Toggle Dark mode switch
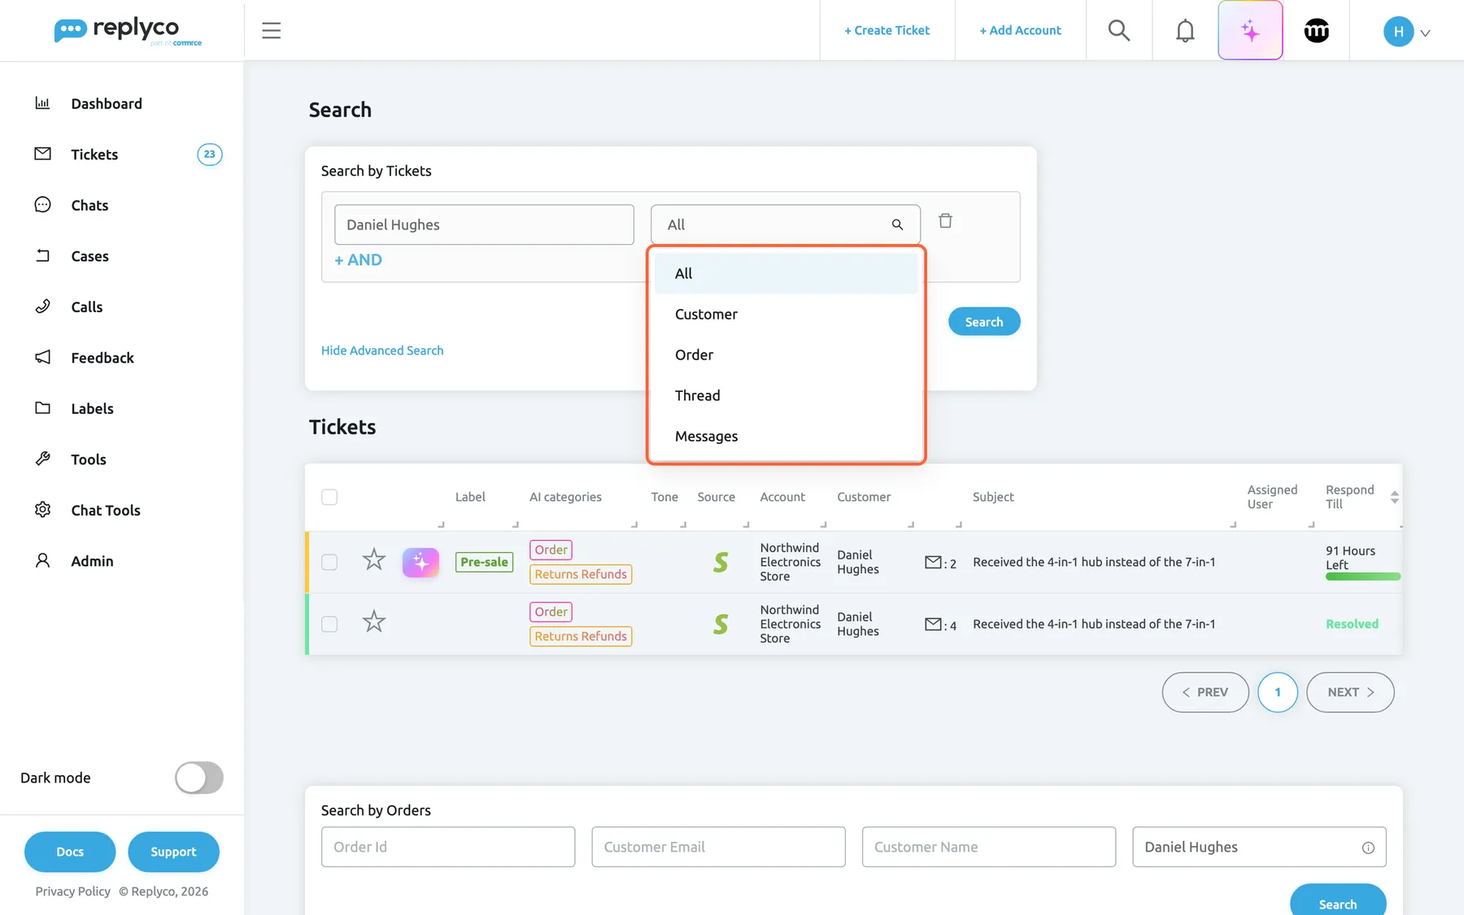1464x915 pixels. [x=199, y=778]
